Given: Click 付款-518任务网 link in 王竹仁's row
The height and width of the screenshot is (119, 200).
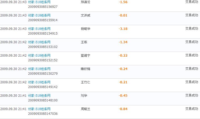Looking at the screenshot, I should pos(39,82).
